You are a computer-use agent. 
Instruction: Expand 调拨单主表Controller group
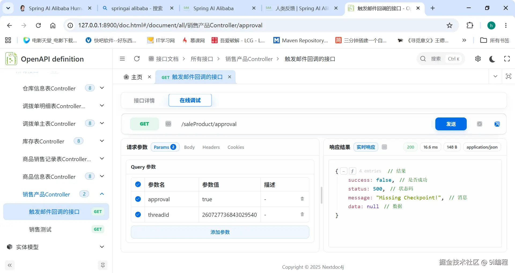point(102,123)
